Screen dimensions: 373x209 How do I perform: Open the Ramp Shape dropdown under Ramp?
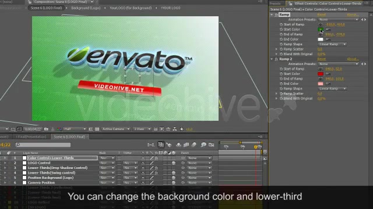[x=332, y=44]
